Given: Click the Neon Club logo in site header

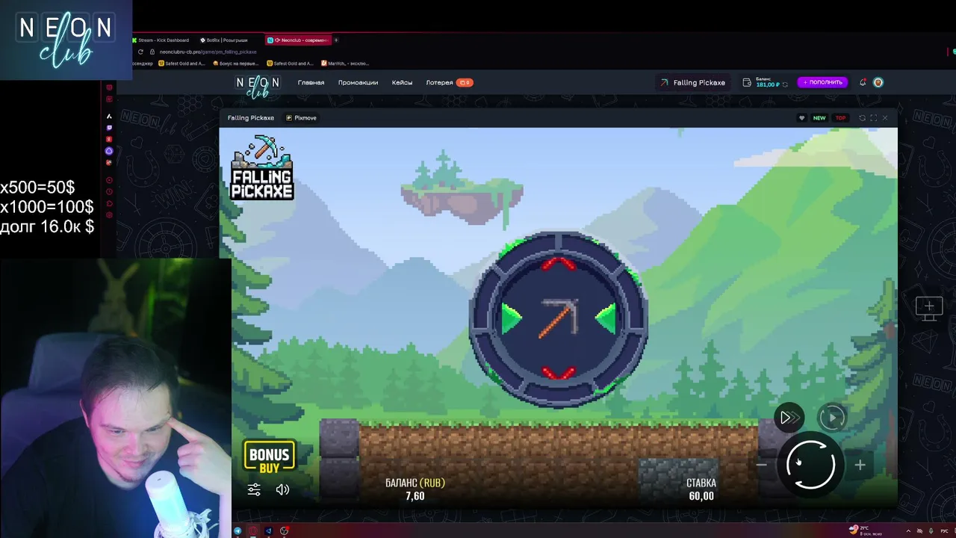Looking at the screenshot, I should coord(258,85).
